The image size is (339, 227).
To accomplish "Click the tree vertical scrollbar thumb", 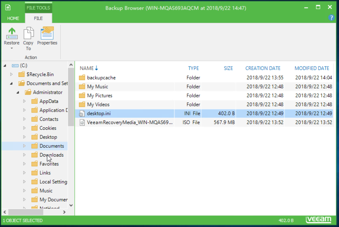I will (71, 97).
